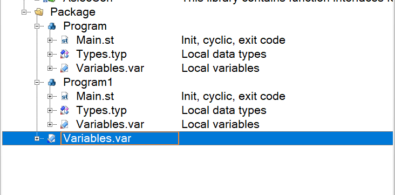Expand Types.typ under Program1
395x195 pixels.
(x=50, y=111)
